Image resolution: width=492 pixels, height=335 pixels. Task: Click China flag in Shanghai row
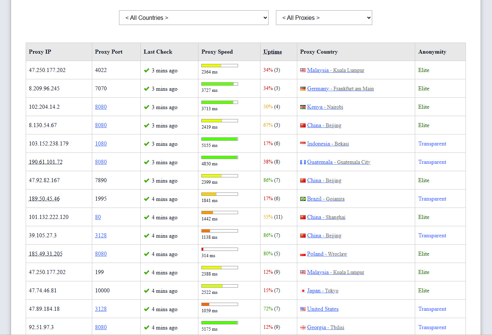pyautogui.click(x=303, y=217)
